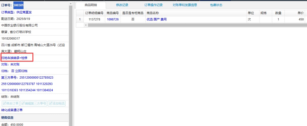Viewport: 307px width, 126px height.
Task: Open product name 优选 国产 费用
Action: coord(157,19)
